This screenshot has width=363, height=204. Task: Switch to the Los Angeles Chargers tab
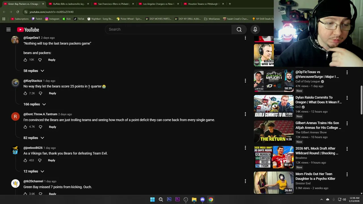pyautogui.click(x=159, y=4)
